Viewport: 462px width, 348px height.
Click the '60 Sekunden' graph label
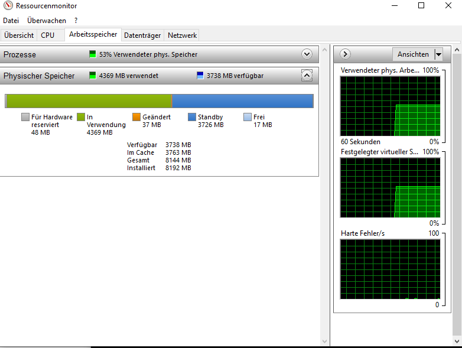tap(360, 142)
